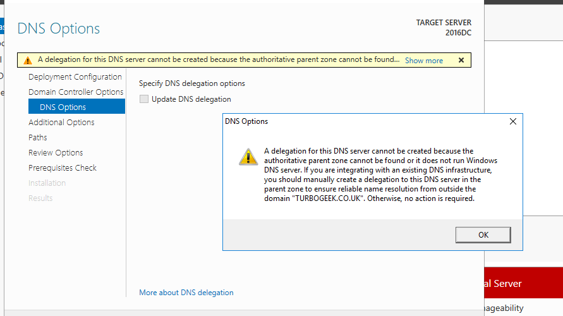This screenshot has height=316, width=563.
Task: Open the More about DNS delegation link
Action: tap(186, 293)
